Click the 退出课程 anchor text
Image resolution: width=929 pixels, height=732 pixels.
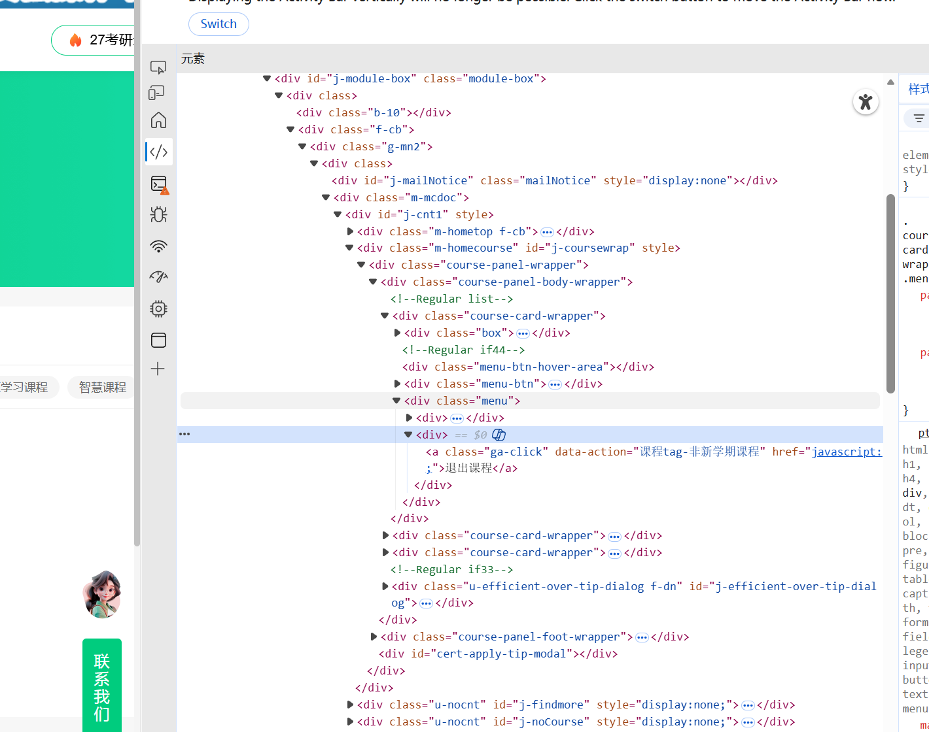(x=468, y=469)
